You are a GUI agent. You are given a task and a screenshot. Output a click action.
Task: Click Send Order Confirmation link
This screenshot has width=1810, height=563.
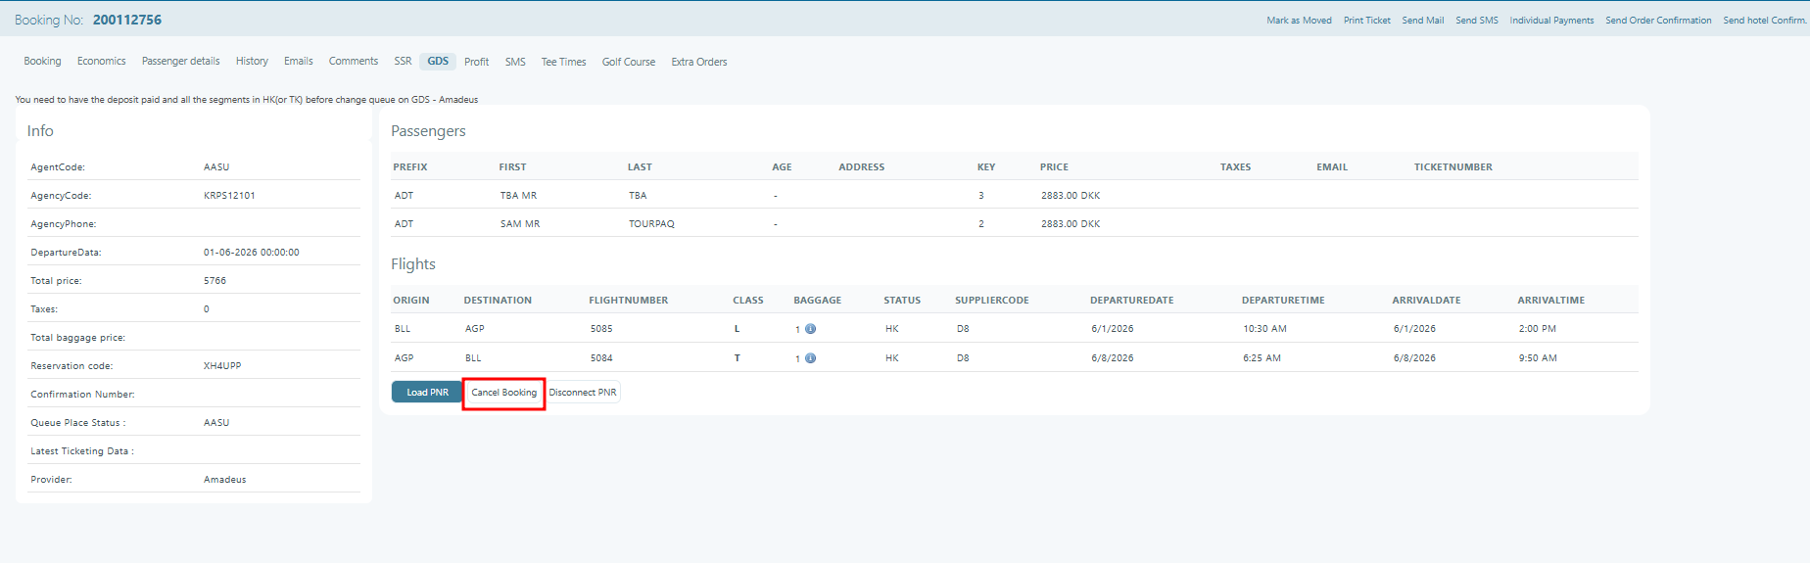1658,21
